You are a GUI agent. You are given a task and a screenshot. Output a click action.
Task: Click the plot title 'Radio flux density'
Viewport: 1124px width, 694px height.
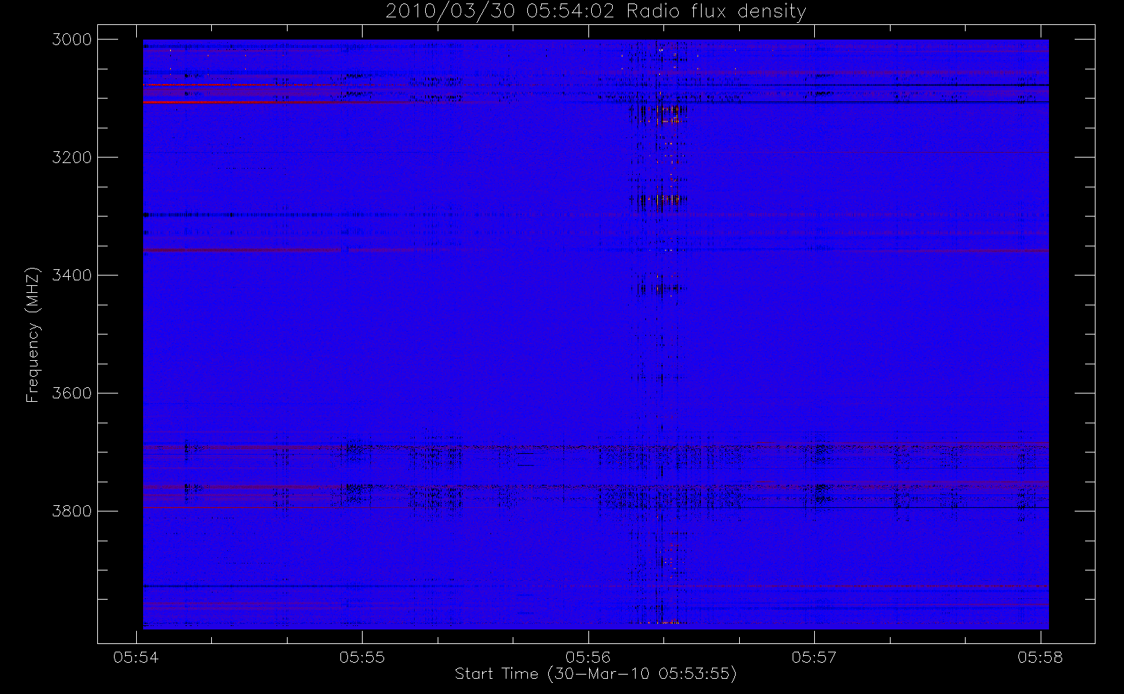(716, 12)
